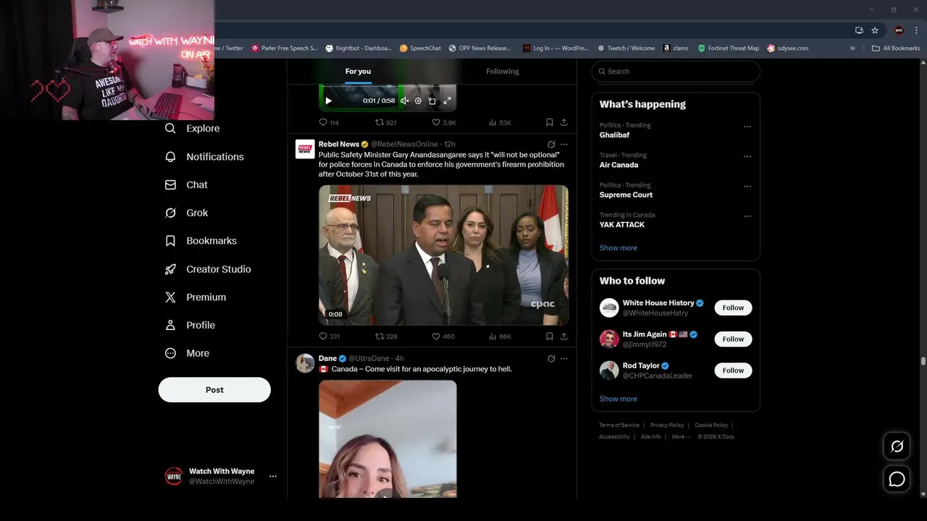Switch to the Following tab

point(502,72)
